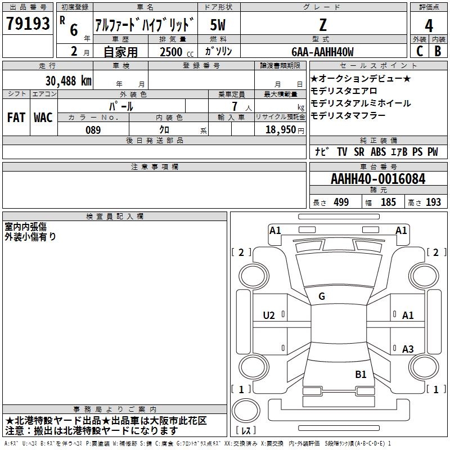This screenshot has width=450, height=450.
Task: Click the equipment item エアB
Action: (x=399, y=152)
